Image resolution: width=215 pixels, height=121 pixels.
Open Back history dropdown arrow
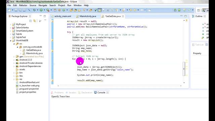[x=138, y=10]
